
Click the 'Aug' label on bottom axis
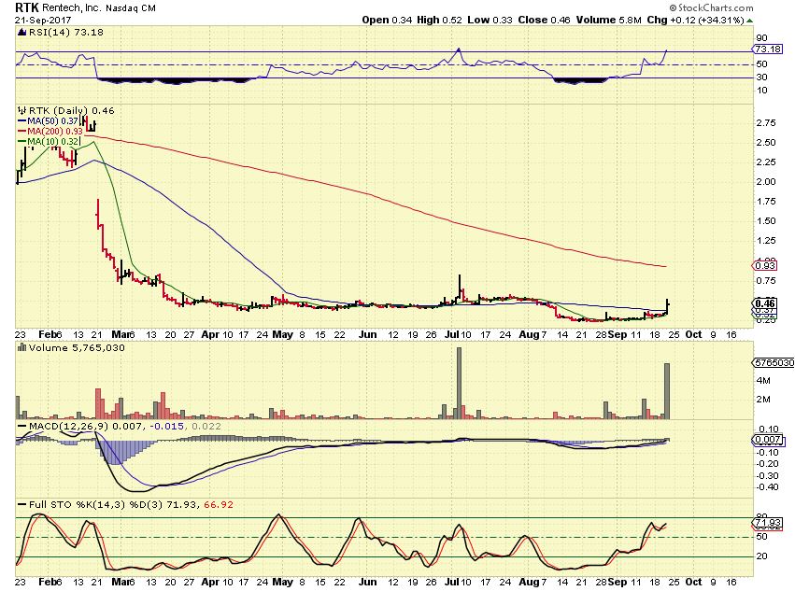click(x=529, y=582)
